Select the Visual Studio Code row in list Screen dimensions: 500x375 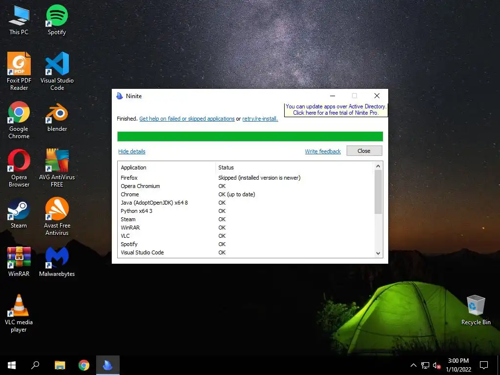246,252
